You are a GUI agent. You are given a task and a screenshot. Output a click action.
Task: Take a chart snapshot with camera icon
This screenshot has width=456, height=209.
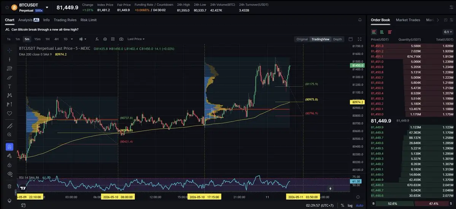click(121, 39)
